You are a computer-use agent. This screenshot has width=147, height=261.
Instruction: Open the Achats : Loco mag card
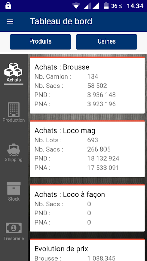point(87,149)
